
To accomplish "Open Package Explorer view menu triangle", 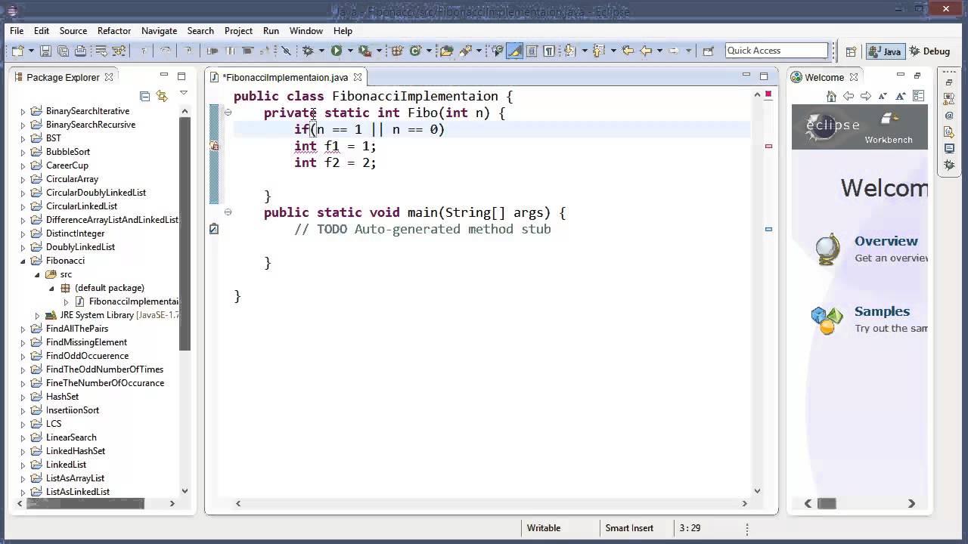I will pyautogui.click(x=183, y=94).
